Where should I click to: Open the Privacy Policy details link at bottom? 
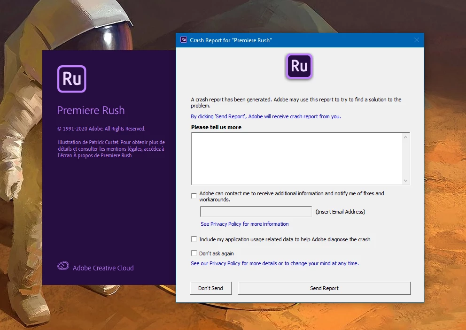pos(275,263)
